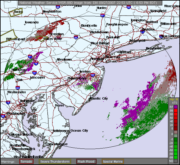Click the Vcp: 12 legend heading

(174, 99)
